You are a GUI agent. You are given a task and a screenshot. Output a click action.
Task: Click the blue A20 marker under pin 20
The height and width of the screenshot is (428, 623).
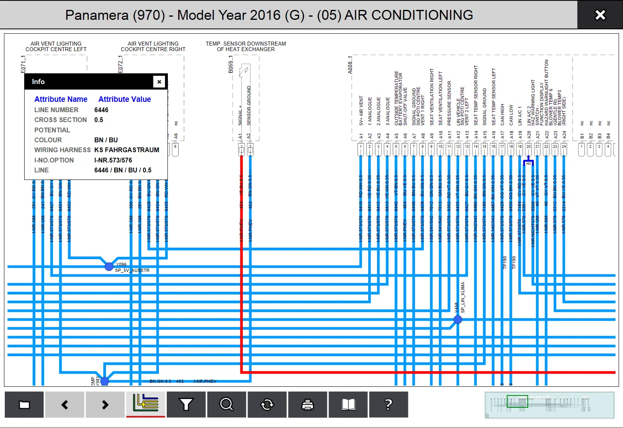[528, 162]
